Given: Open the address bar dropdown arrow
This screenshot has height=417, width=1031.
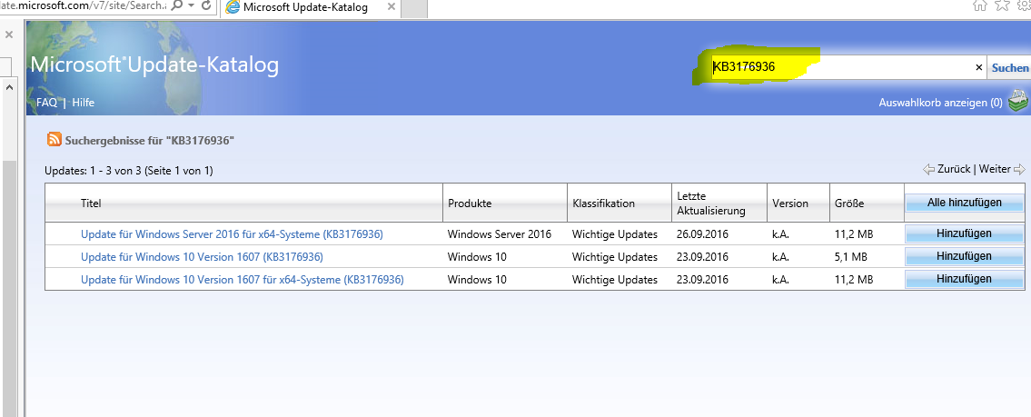Looking at the screenshot, I should point(191,6).
